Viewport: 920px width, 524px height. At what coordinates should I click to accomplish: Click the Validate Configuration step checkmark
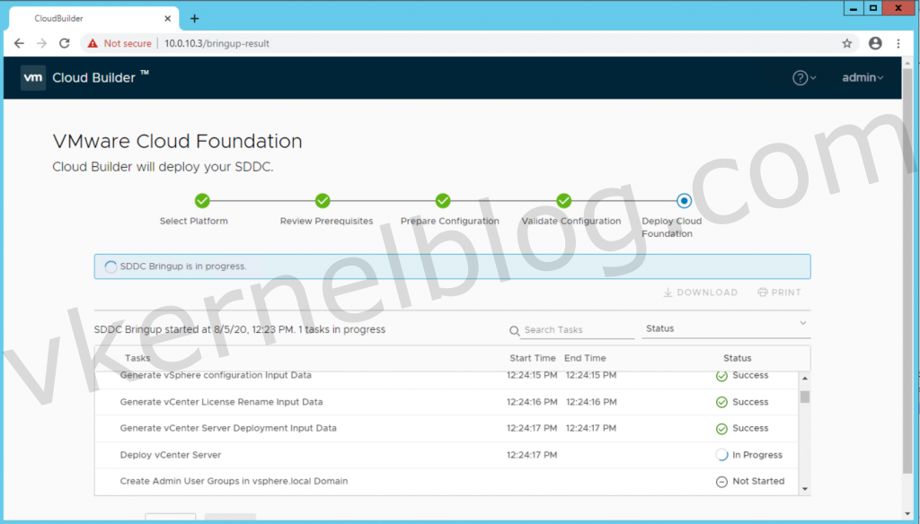coord(563,201)
